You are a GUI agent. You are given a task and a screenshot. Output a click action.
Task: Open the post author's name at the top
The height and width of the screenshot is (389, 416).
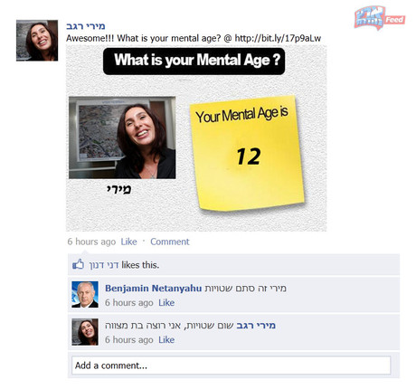86,26
